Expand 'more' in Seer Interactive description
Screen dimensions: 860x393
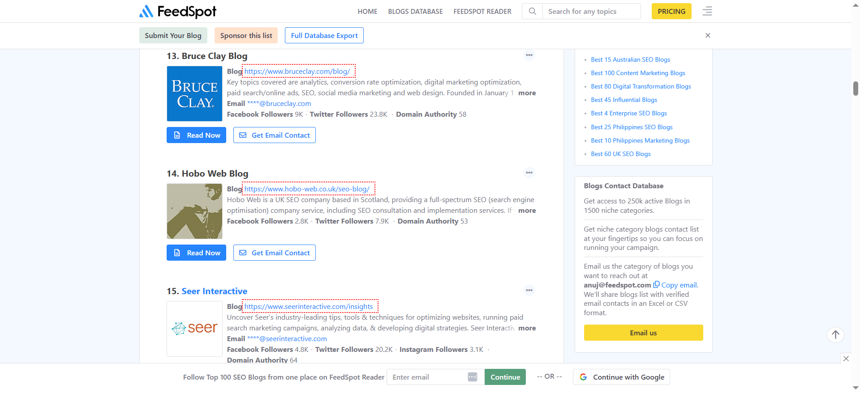(527, 328)
